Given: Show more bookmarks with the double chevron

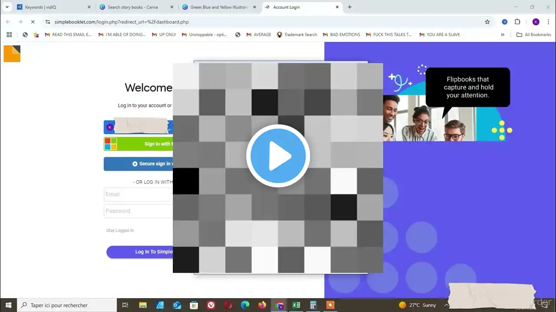Looking at the screenshot, I should coord(503,35).
